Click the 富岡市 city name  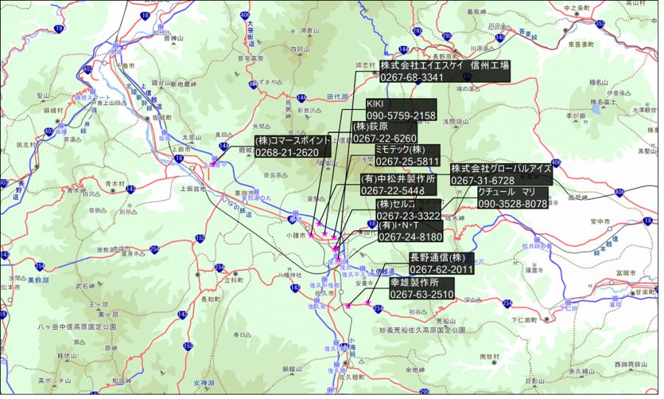coord(626,274)
